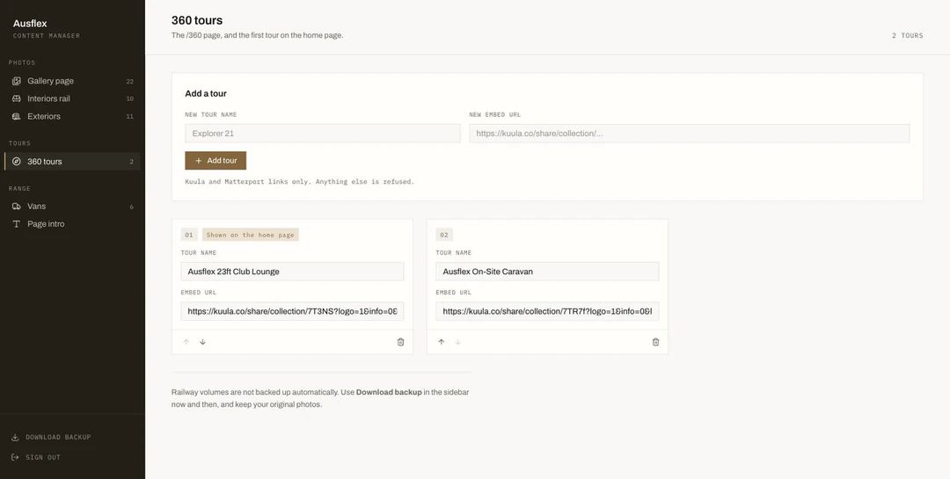Click the 'Add a tour' heading

(206, 94)
